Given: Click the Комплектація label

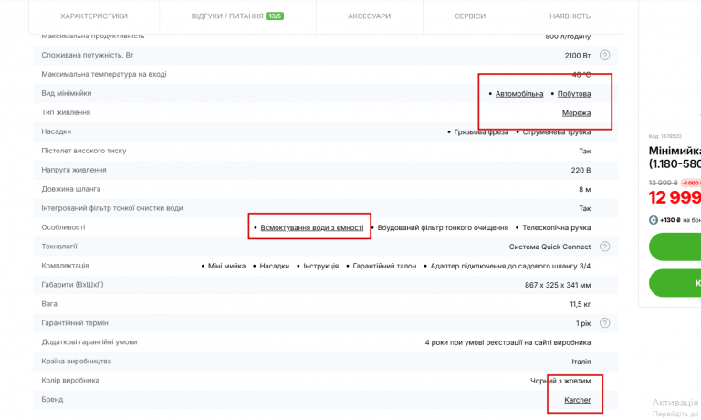Looking at the screenshot, I should (x=65, y=266).
